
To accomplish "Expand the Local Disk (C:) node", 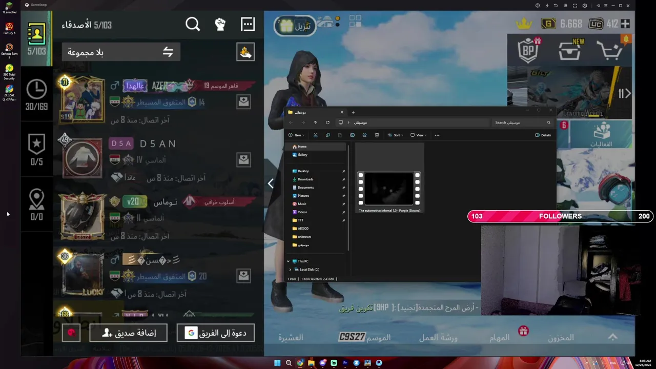I will point(290,270).
